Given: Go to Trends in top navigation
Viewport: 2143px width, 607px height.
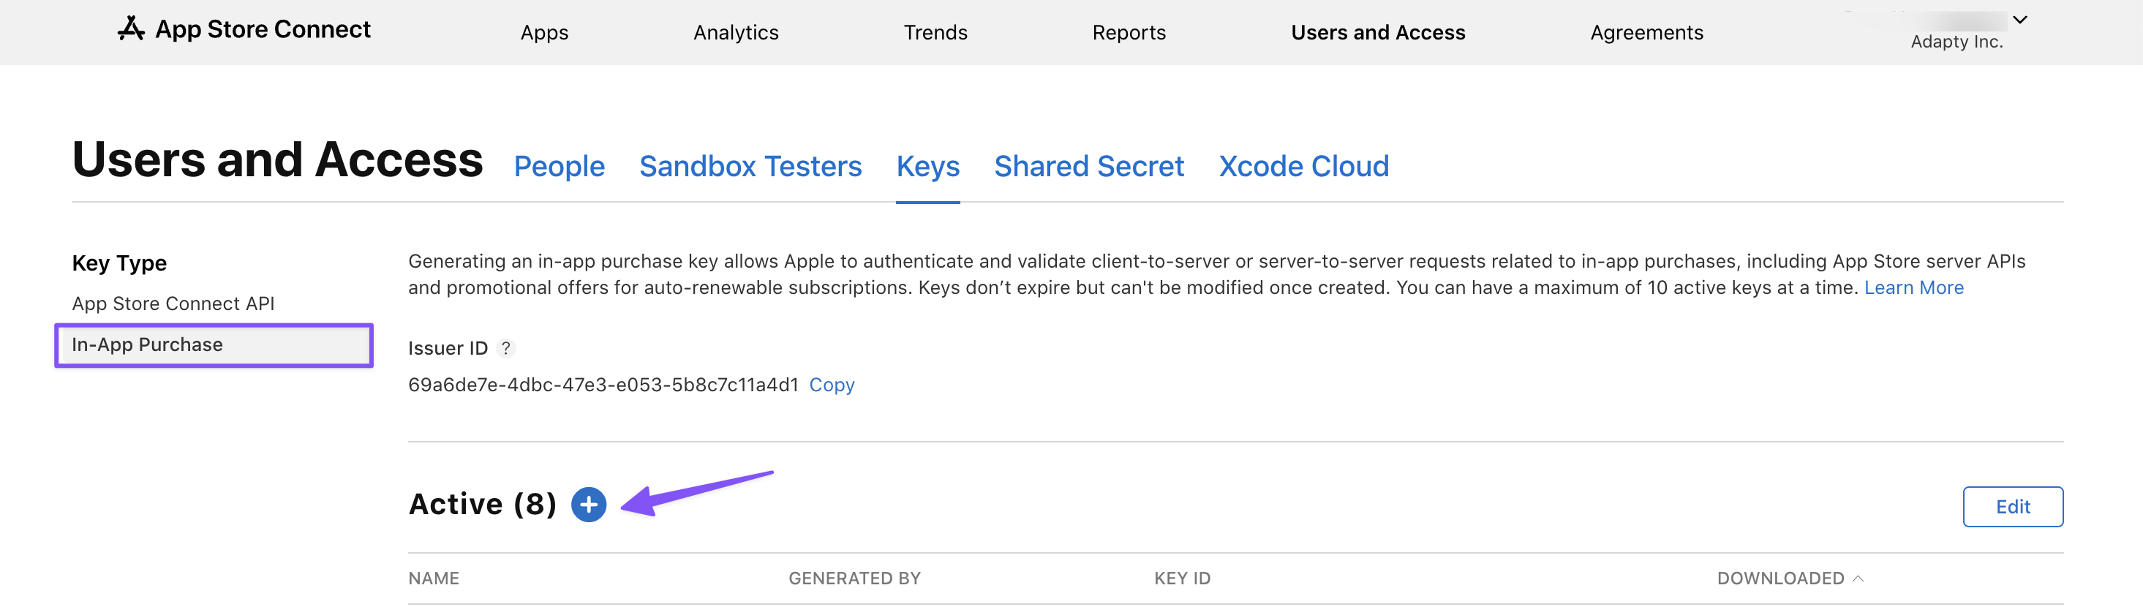Looking at the screenshot, I should 935,32.
